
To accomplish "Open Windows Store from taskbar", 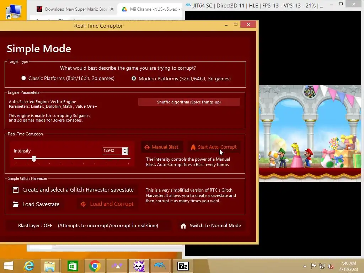I will (73, 266).
